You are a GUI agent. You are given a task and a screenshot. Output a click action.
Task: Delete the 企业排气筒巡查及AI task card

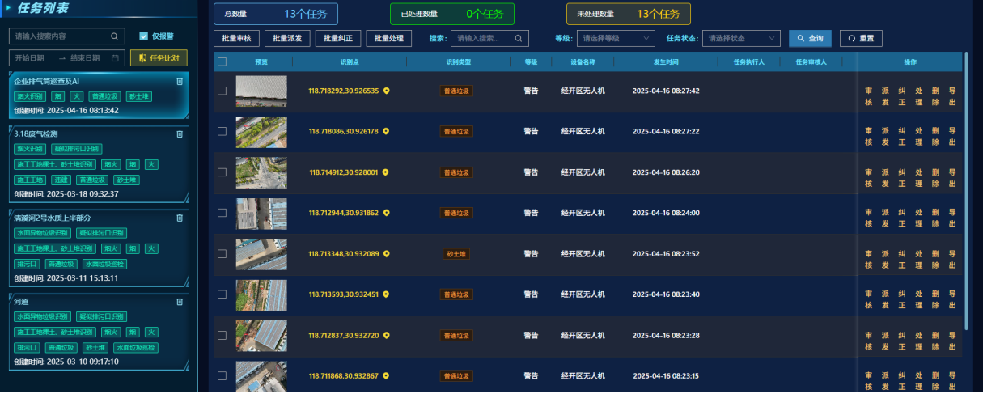point(180,81)
